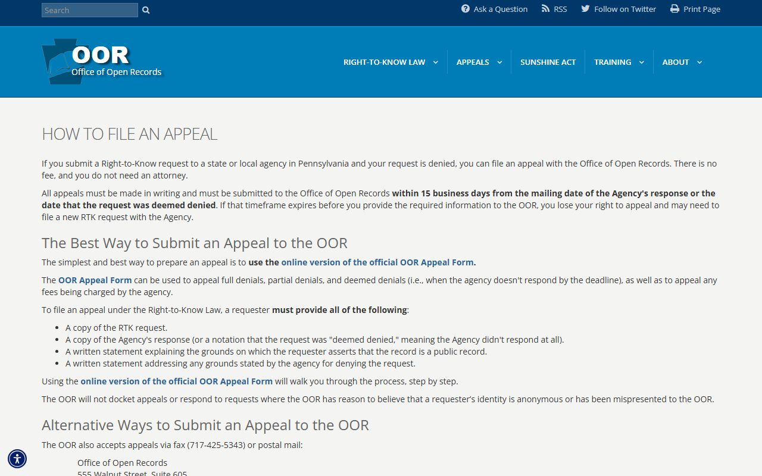Open appeal form link after 'Using the'

click(x=177, y=381)
